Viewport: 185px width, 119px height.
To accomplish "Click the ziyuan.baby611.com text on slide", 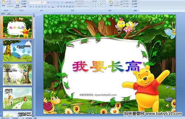I will pyautogui.click(x=105, y=95).
